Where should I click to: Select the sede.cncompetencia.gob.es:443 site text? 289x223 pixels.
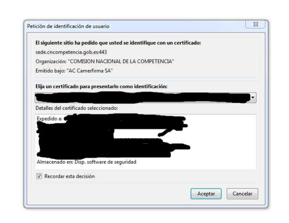71,52
